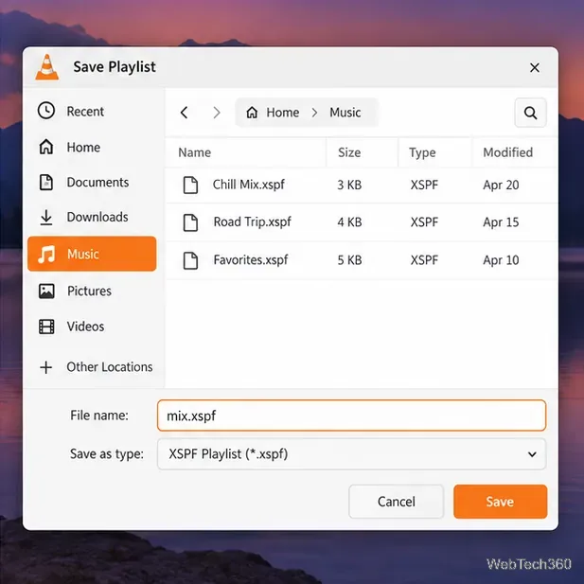The height and width of the screenshot is (584, 584).
Task: Click the Videos film strip icon
Action: point(46,327)
